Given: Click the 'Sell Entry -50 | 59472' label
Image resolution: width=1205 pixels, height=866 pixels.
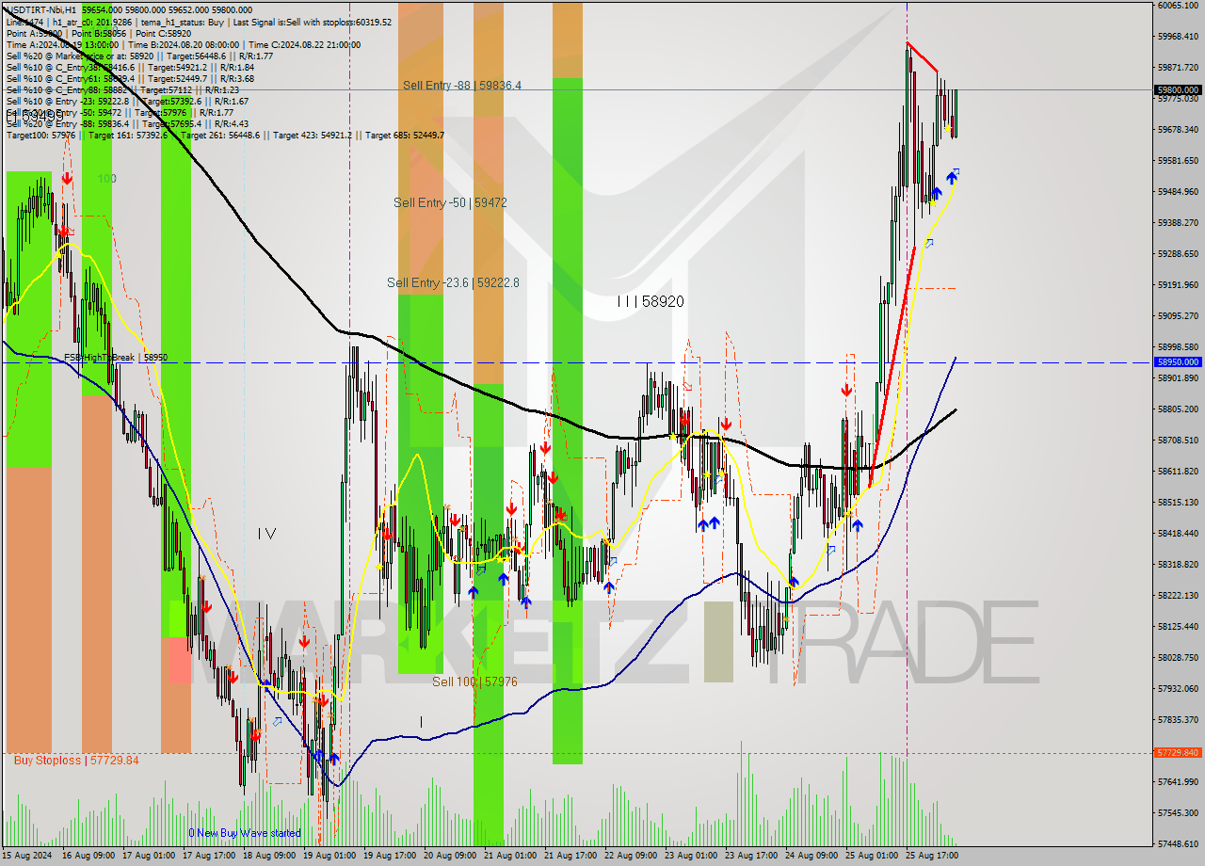Looking at the screenshot, I should (x=451, y=202).
